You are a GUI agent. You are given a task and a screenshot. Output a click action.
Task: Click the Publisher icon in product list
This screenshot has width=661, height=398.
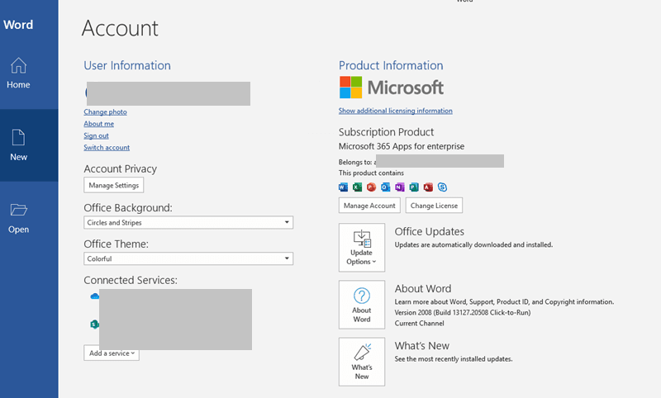click(414, 187)
